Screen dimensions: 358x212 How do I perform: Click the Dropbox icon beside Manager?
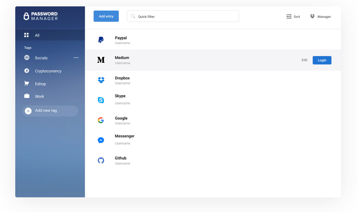312,16
